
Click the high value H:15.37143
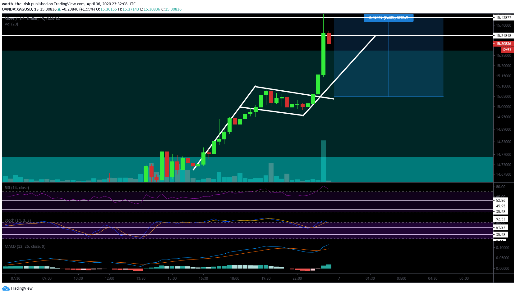tap(128, 9)
